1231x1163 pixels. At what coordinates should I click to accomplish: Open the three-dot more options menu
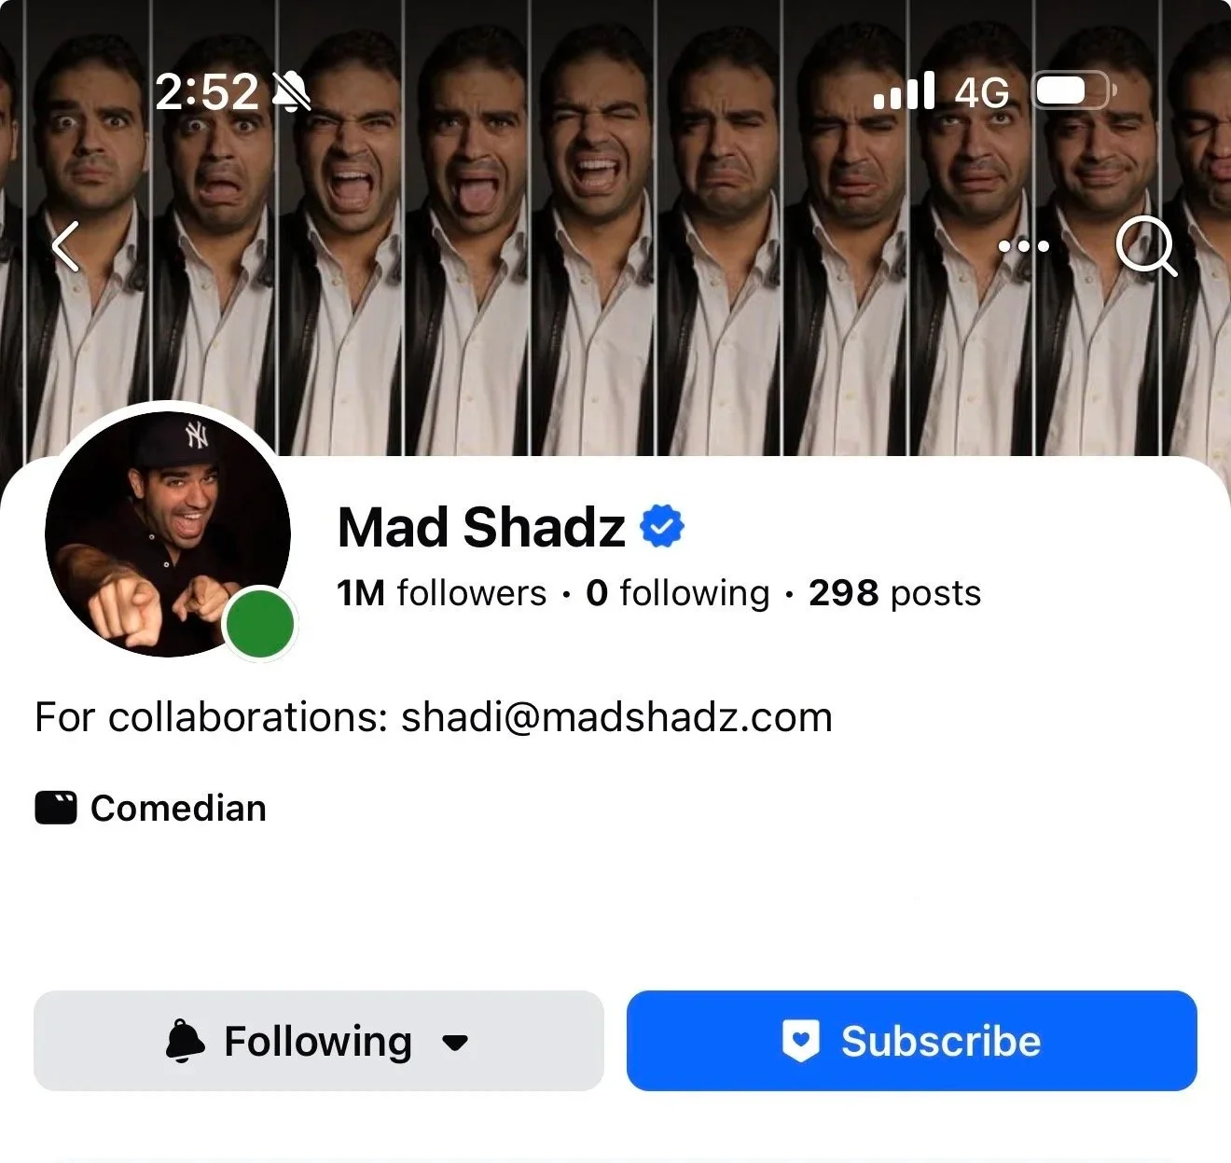(x=1024, y=246)
